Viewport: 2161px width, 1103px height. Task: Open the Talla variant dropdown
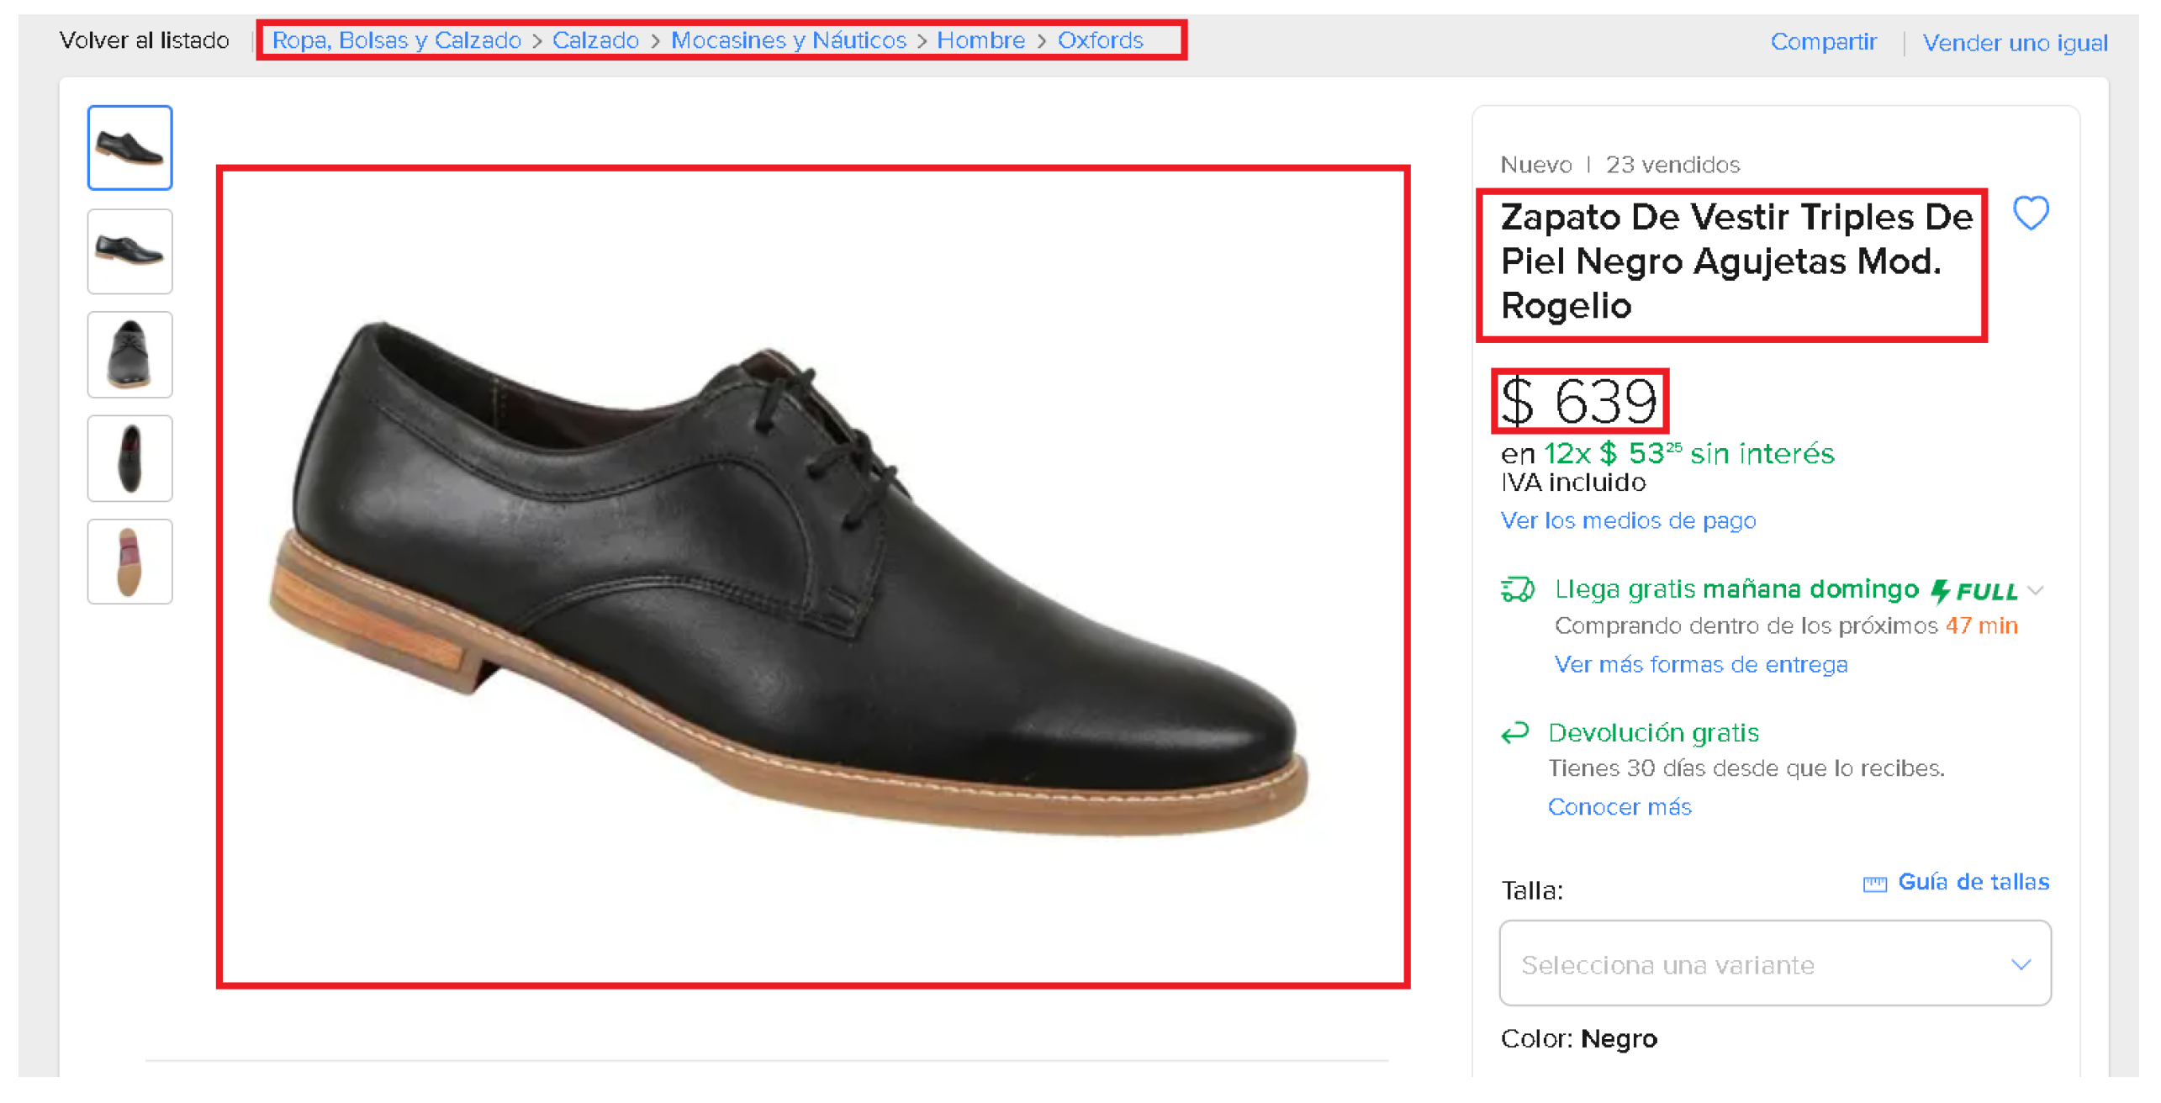pos(1774,963)
